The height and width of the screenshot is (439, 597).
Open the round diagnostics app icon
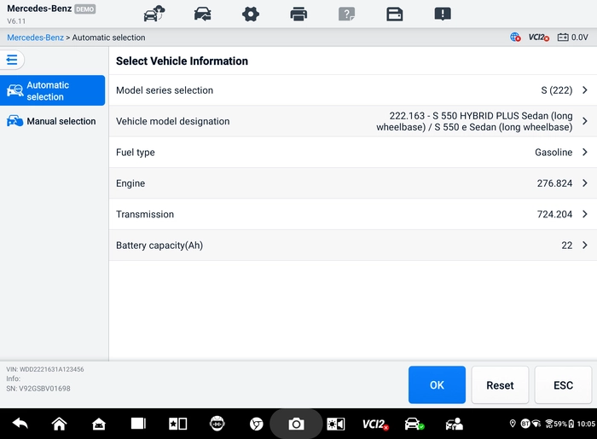217,424
